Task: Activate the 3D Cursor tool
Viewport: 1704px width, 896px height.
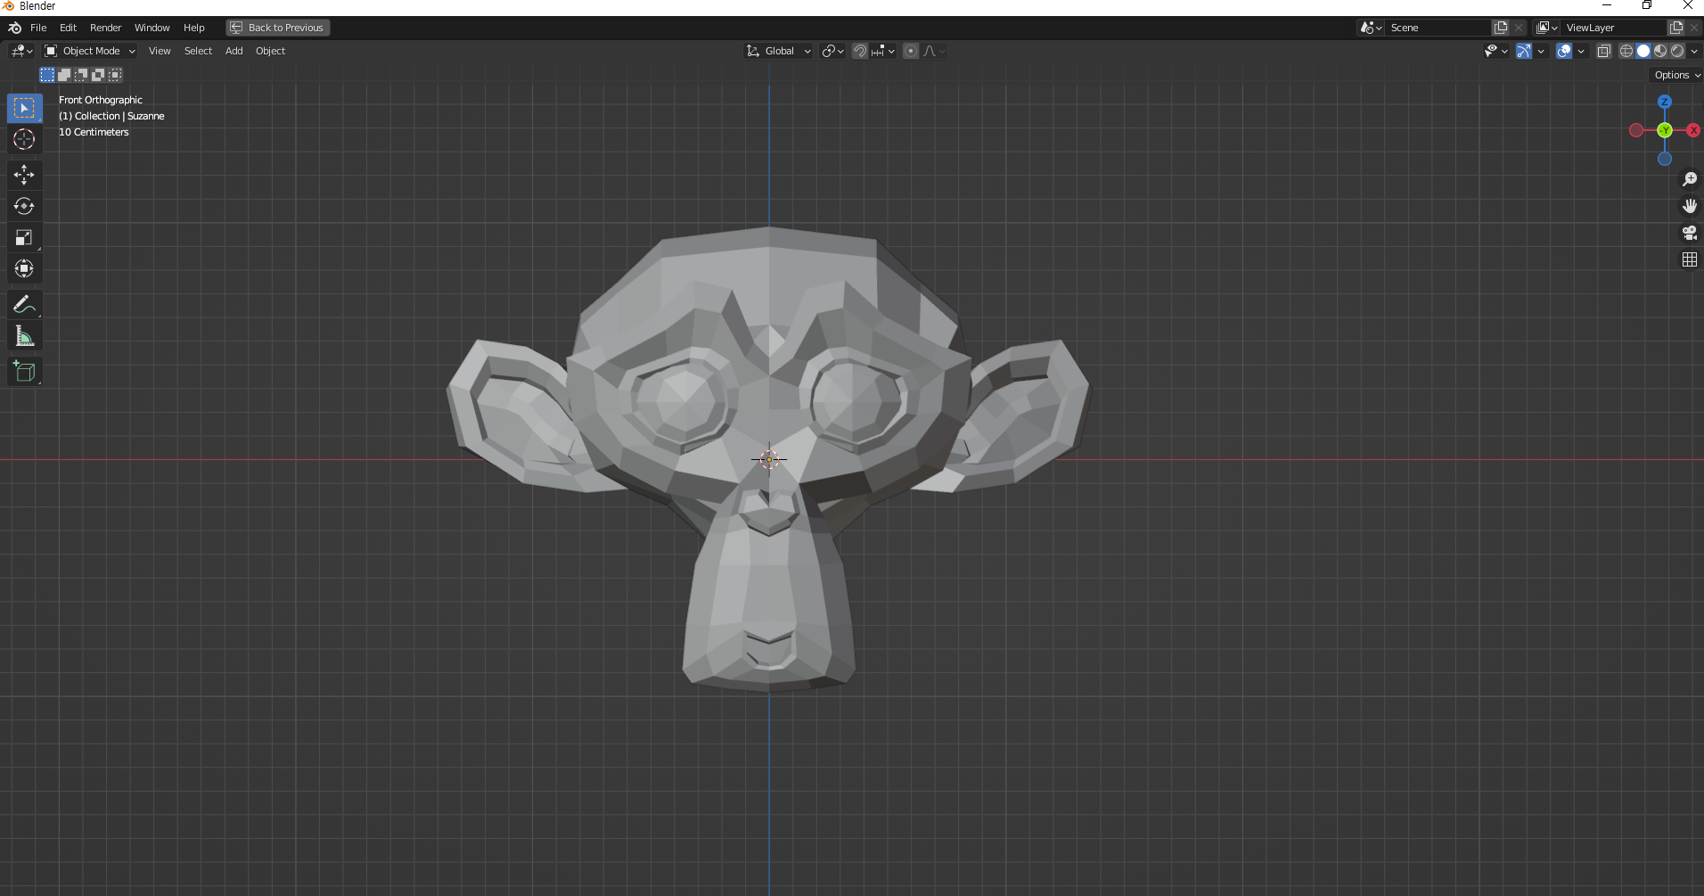Action: click(24, 139)
